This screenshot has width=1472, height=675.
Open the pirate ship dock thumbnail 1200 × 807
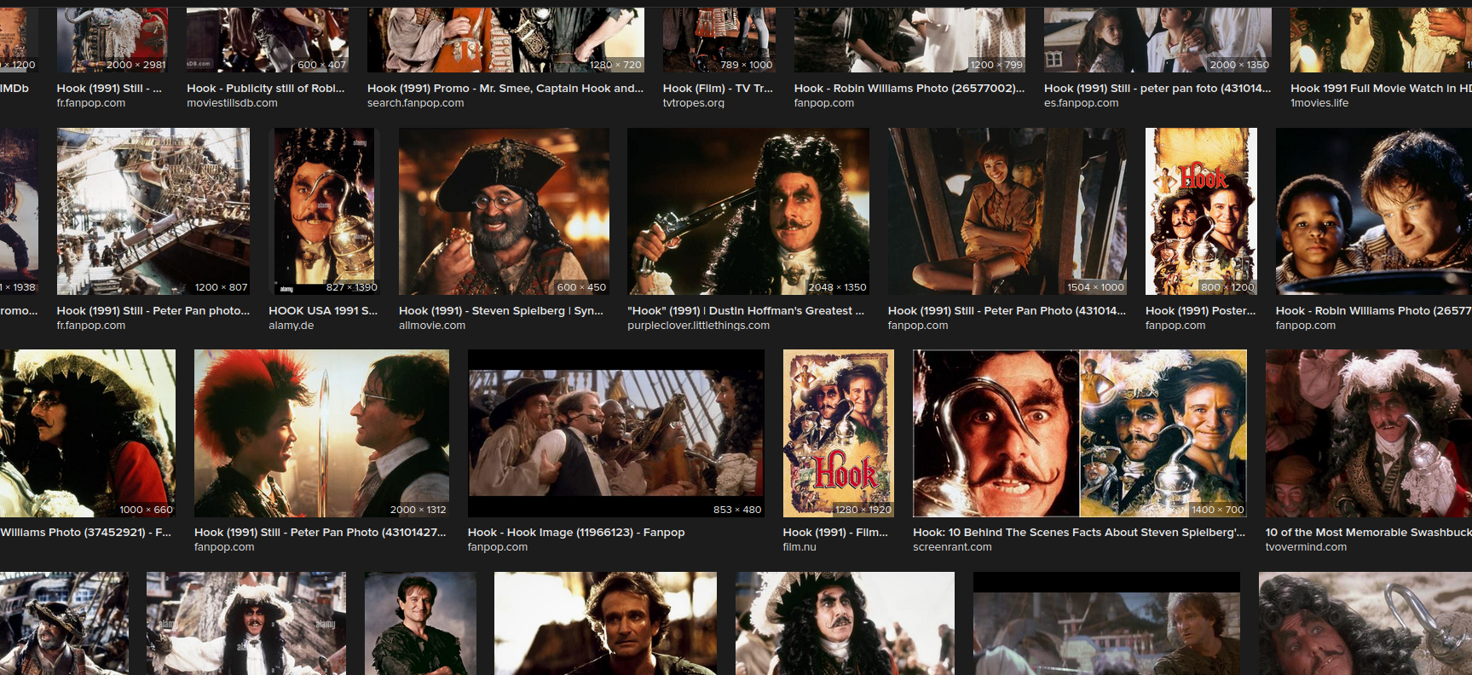153,211
